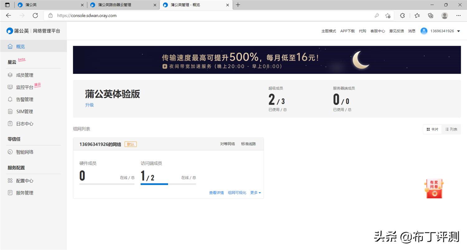Click the 升级 upgrade link
Image resolution: width=467 pixels, height=250 pixels.
pyautogui.click(x=89, y=105)
